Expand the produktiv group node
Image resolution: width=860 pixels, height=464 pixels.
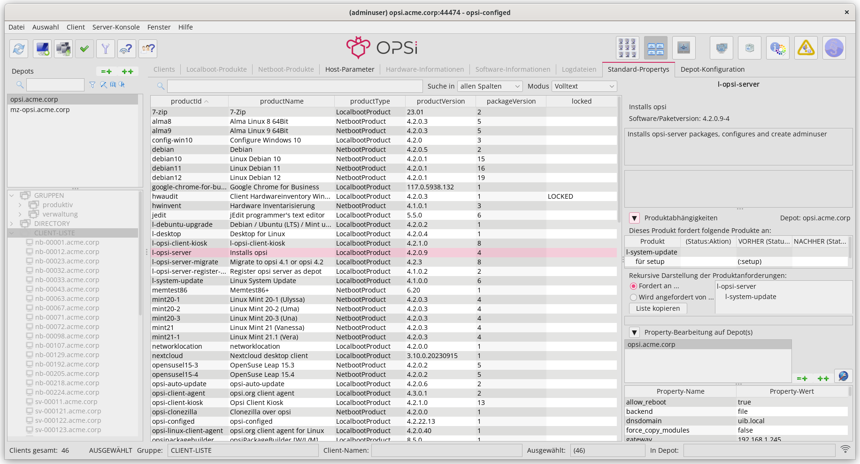(20, 205)
